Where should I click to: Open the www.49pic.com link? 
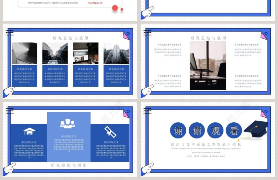coord(95,3)
